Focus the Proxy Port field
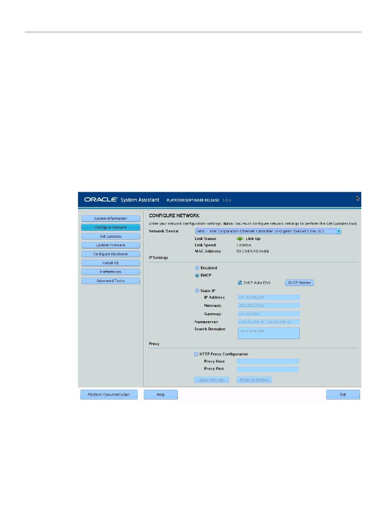The height and width of the screenshot is (511, 378). click(268, 369)
